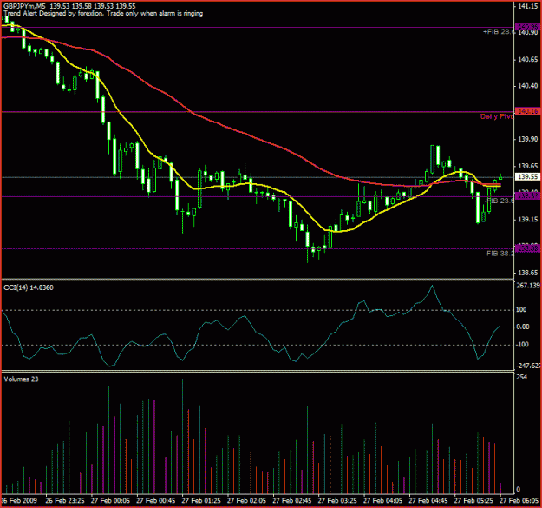542x508 pixels.
Task: Click the 27 Feb 02:45 time label
Action: 292,501
